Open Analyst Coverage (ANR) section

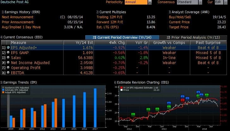(x=189, y=12)
